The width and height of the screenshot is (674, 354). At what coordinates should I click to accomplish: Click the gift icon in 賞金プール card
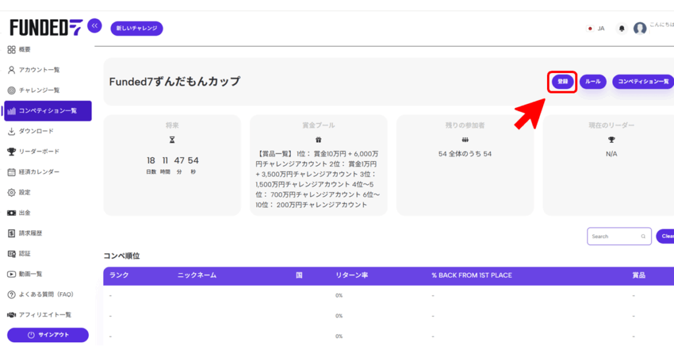319,139
